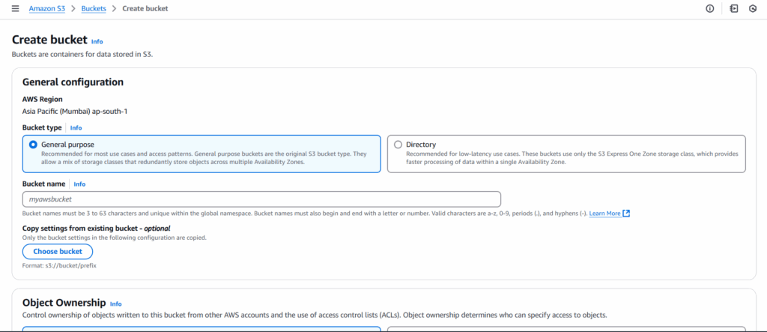Click the external link icon beside Learn More
Viewport: 767px width, 332px height.
[626, 214]
